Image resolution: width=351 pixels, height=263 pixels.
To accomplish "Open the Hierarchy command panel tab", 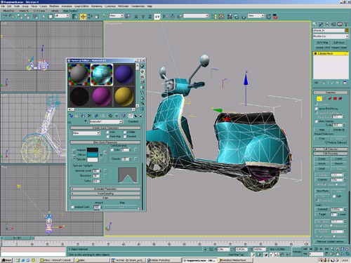I will (327, 24).
